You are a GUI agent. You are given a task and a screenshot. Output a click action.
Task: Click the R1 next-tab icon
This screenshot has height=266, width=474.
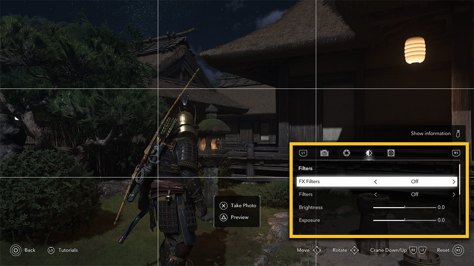tap(456, 153)
